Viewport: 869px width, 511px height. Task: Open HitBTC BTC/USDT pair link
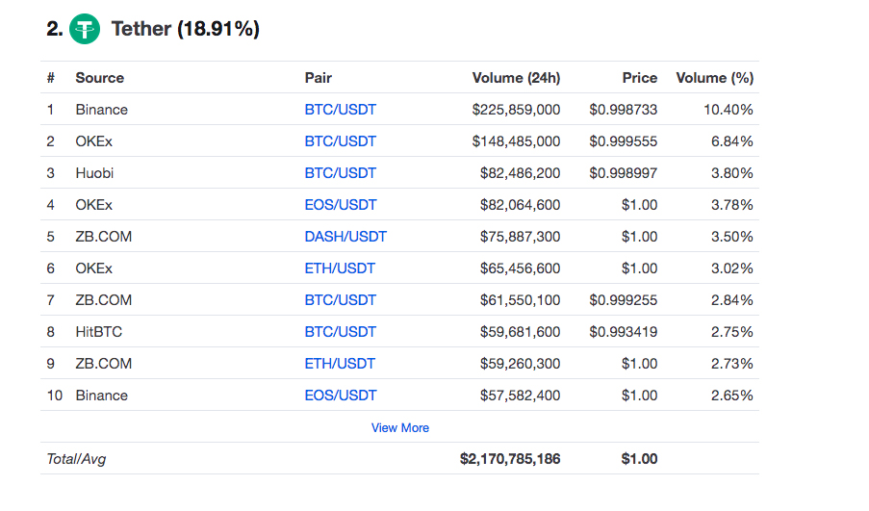(341, 332)
